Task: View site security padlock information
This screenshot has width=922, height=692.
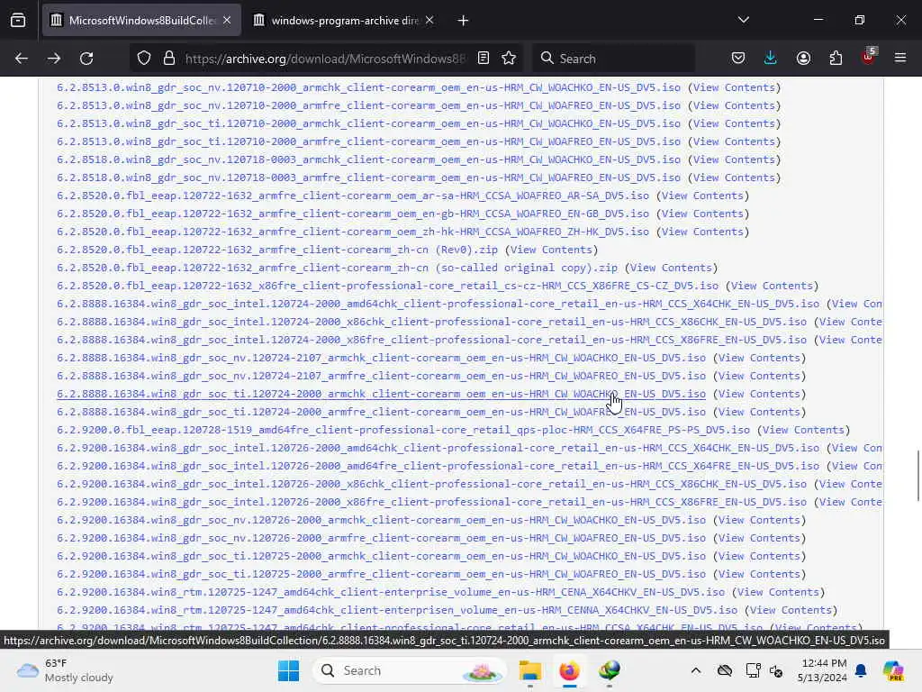Action: 169,59
